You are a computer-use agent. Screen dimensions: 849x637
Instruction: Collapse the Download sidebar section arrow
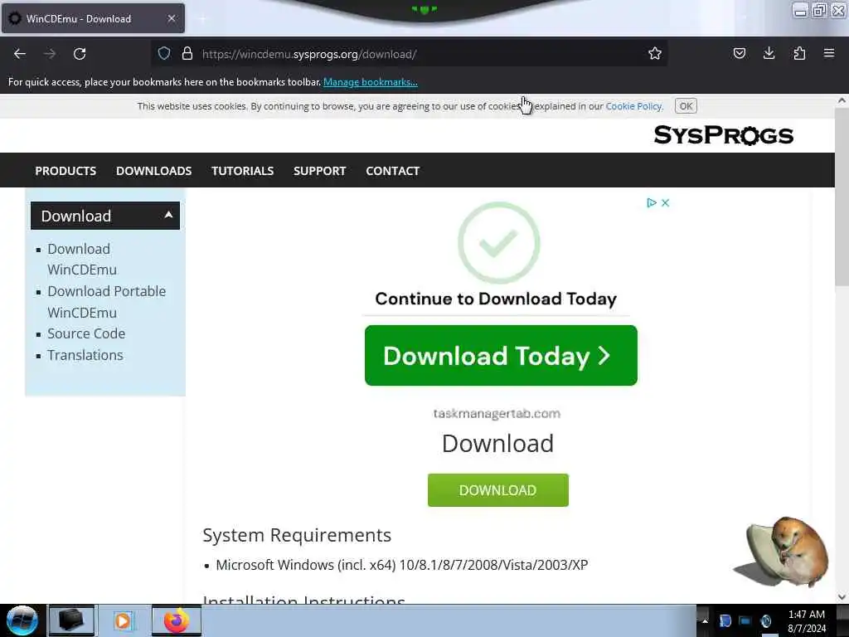(x=168, y=215)
